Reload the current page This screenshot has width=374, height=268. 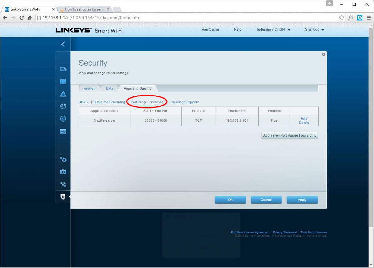(22, 18)
